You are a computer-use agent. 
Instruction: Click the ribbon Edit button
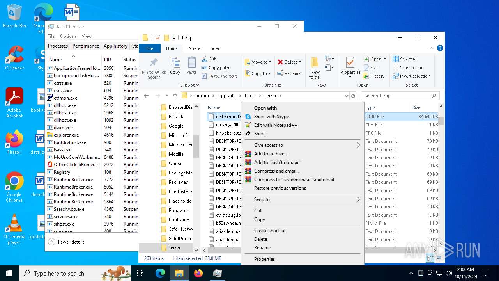click(x=371, y=68)
